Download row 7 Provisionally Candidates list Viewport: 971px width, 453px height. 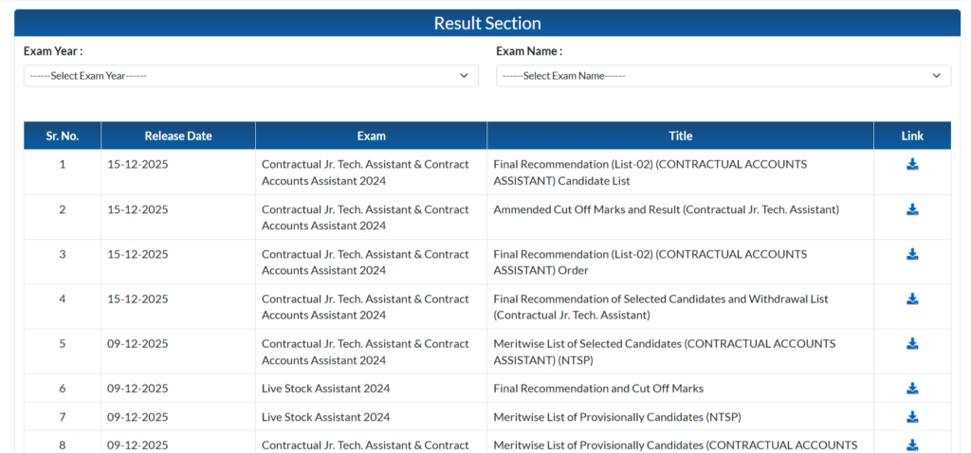[912, 417]
